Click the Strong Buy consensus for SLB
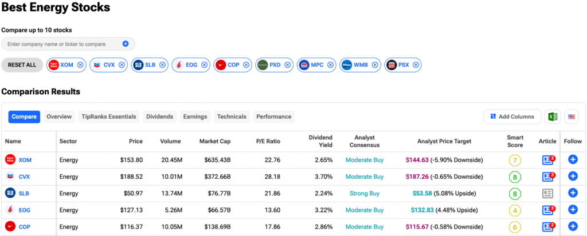Viewport: 587px width, 236px height. [x=365, y=194]
